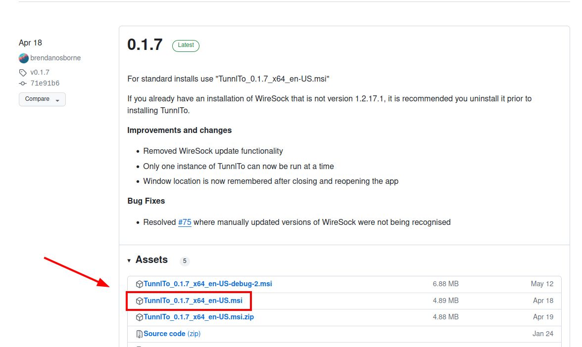
Task: Click the package icon beside TunnlTo_0.1.7_x64_en-US.msi
Action: [x=140, y=301]
